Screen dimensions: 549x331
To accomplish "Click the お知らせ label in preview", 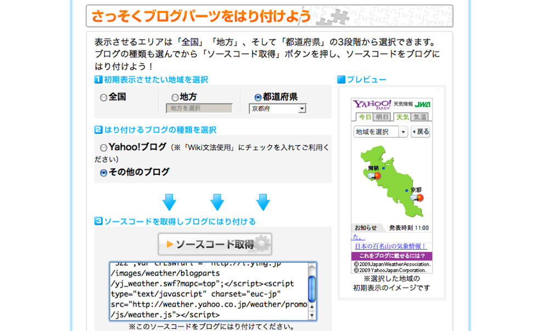I will tap(366, 228).
